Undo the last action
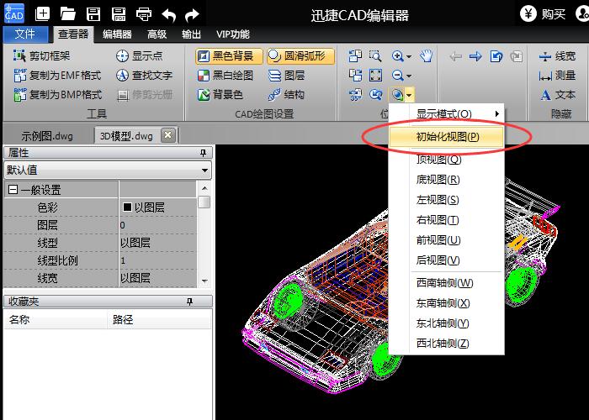 tap(168, 15)
